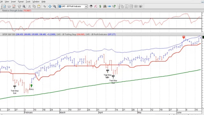Click the red indicator builder icon
Viewport: 204px width, 115px height.
pos(96,6)
